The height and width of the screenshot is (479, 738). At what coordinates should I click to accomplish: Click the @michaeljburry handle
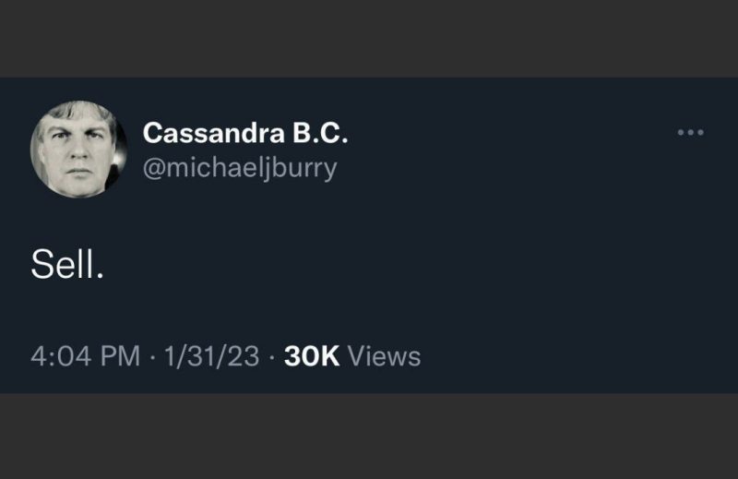coord(240,168)
